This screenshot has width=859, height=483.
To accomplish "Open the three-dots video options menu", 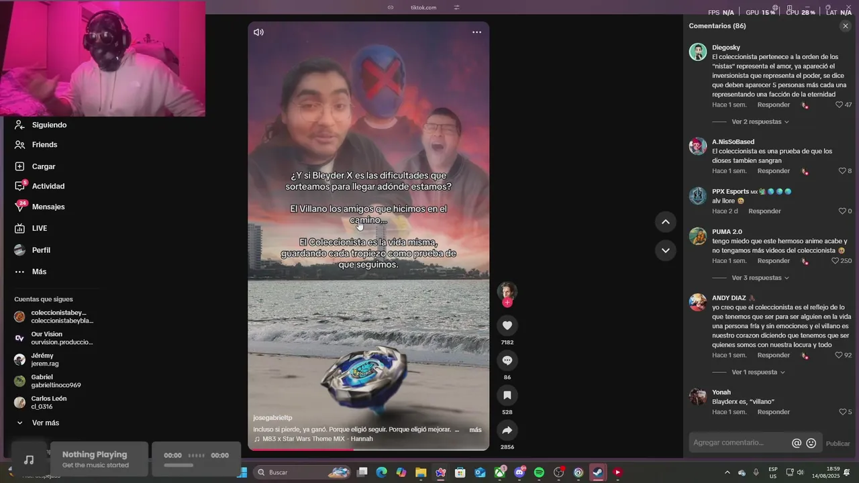I will (x=476, y=32).
